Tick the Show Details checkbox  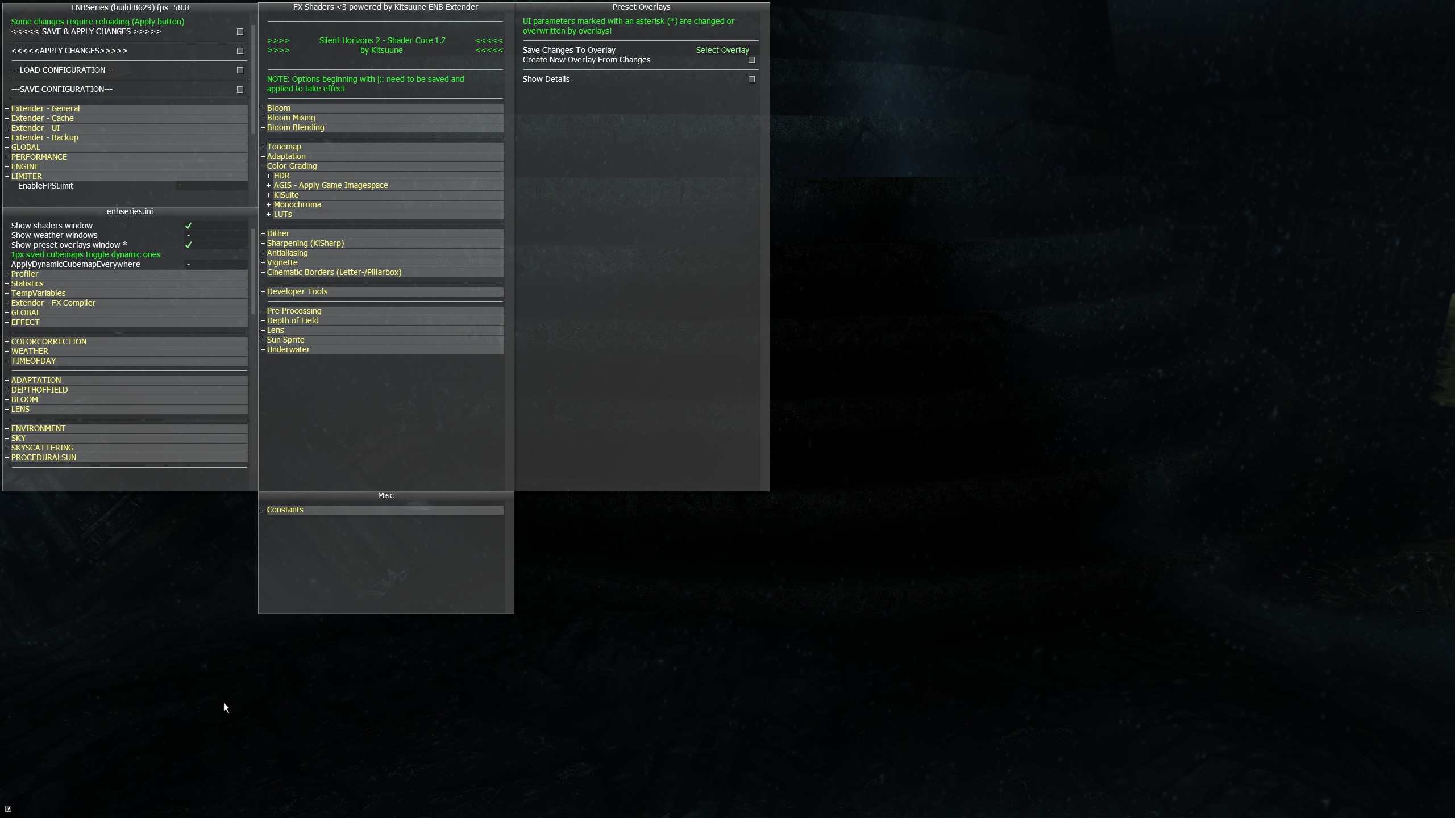(751, 80)
